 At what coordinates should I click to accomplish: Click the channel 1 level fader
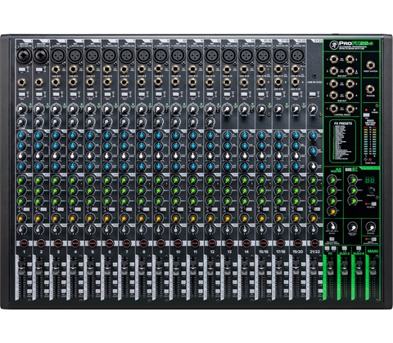(21, 269)
